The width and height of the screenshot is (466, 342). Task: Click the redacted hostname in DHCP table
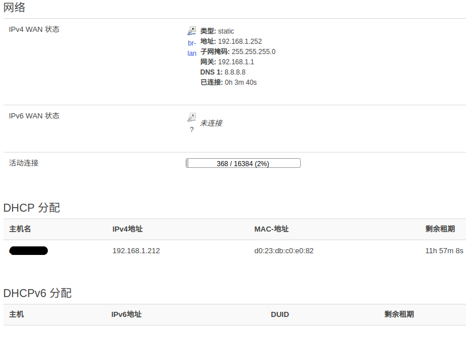(x=28, y=251)
